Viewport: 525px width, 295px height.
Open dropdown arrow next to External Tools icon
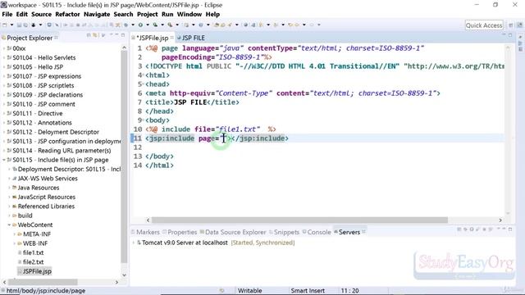point(177,25)
